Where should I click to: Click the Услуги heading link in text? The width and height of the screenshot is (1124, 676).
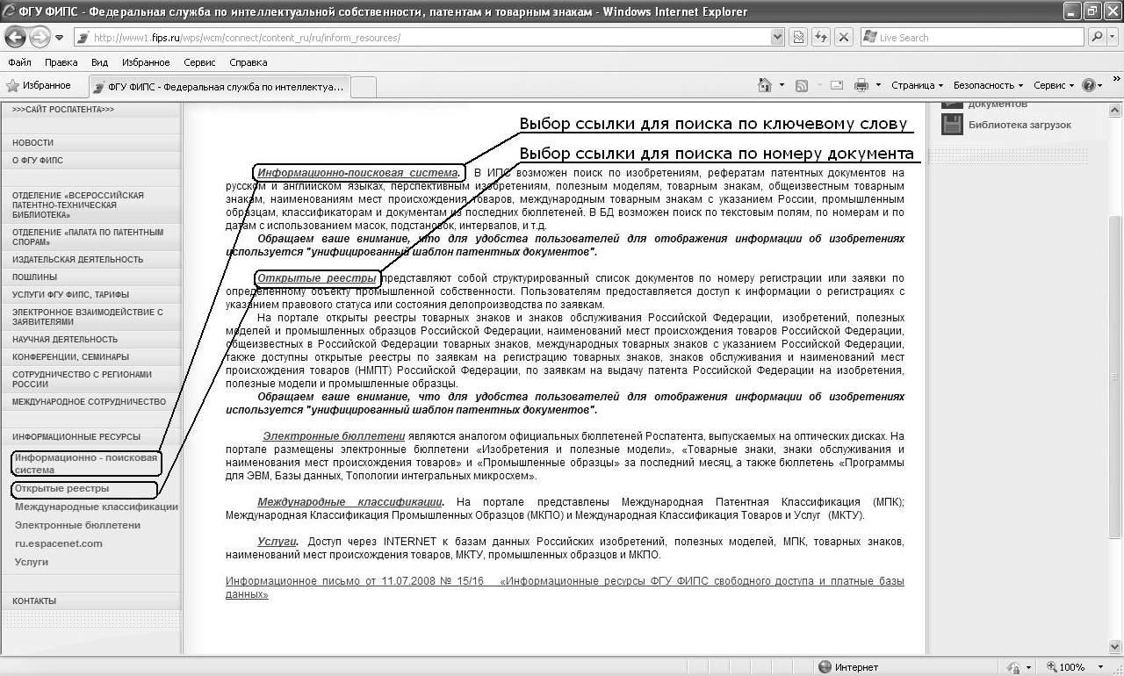pyautogui.click(x=277, y=542)
